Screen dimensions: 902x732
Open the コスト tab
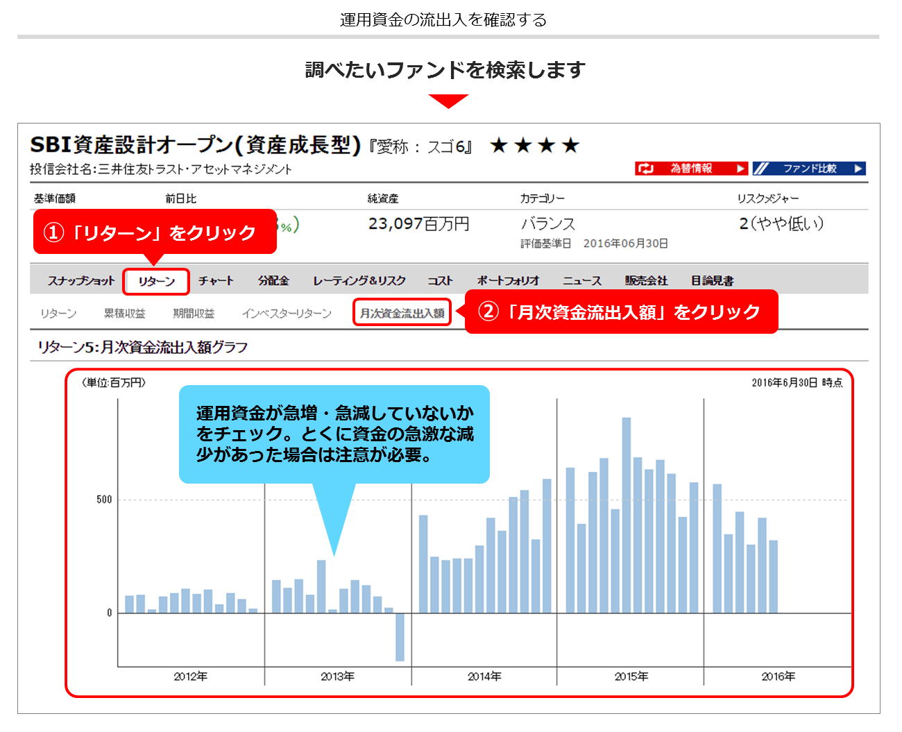[440, 281]
